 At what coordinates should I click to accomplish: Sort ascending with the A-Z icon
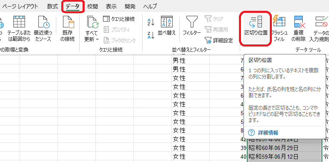point(151,22)
